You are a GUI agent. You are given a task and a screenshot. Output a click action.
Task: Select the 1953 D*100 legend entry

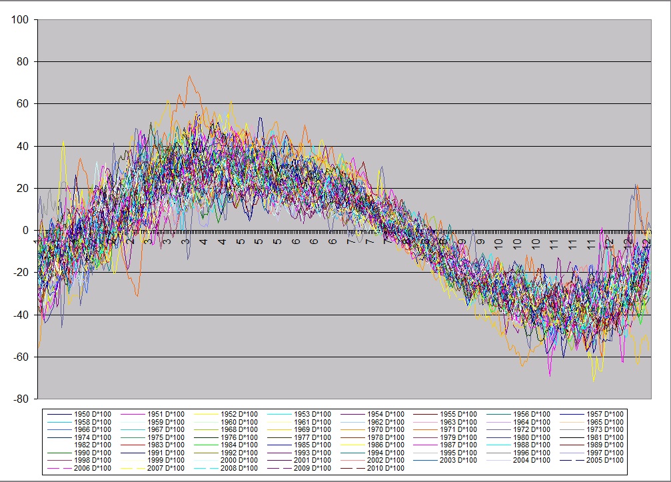click(313, 414)
